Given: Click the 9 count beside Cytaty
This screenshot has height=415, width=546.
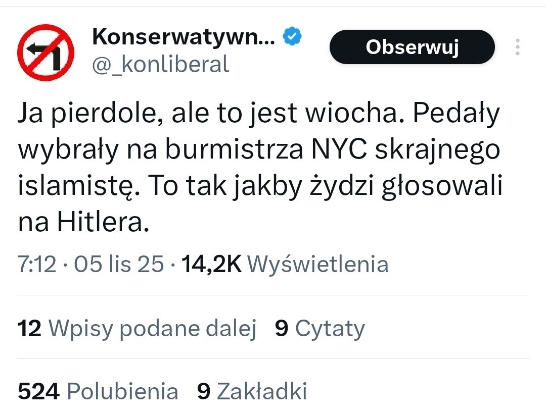Looking at the screenshot, I should [282, 329].
